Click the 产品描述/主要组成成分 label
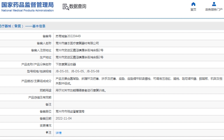Screen dimensions: 224x140 (36, 81)
